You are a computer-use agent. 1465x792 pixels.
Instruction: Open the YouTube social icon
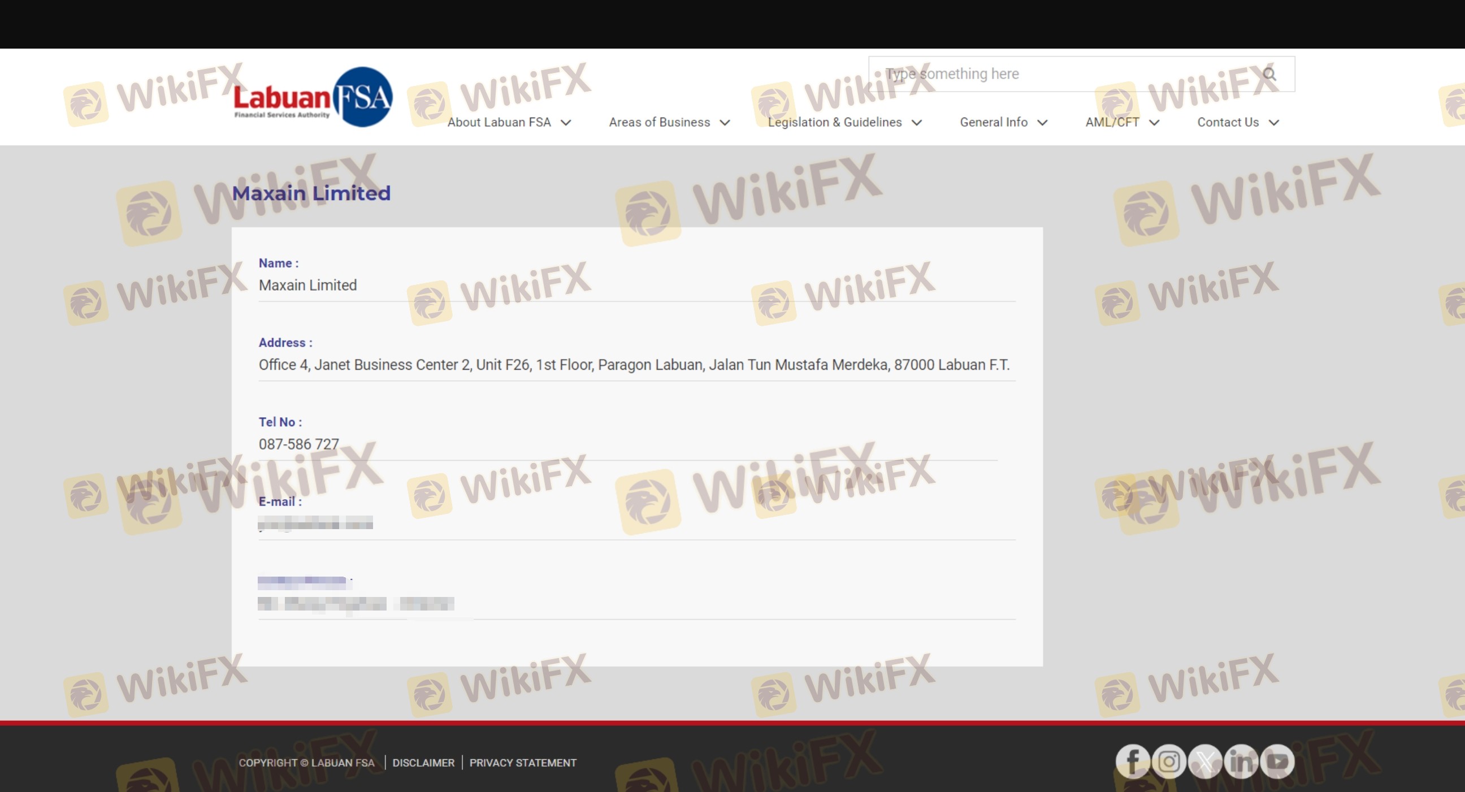tap(1277, 761)
